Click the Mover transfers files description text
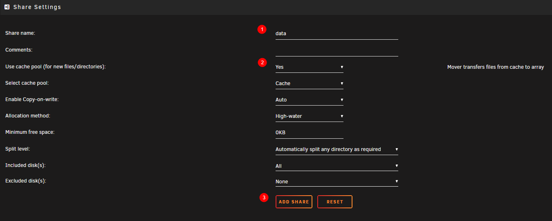 495,67
